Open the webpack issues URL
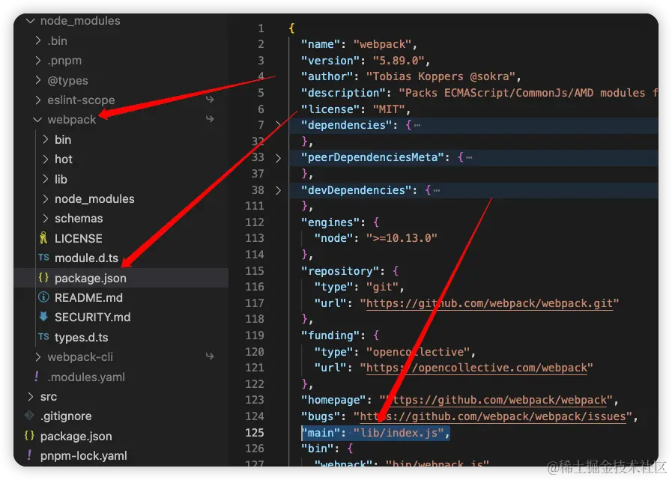This screenshot has width=672, height=480. click(493, 416)
